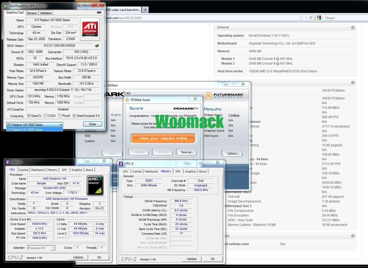Open a new browser tab with plus button
The image size is (368, 268).
[145, 10]
